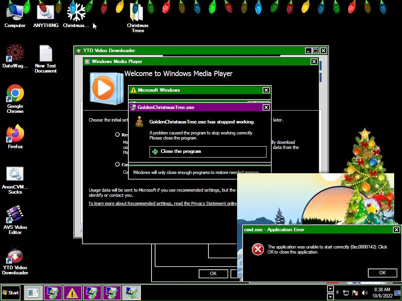Click OK in the cmd.exe Application Error dialog
The width and height of the screenshot is (402, 301).
point(382,273)
